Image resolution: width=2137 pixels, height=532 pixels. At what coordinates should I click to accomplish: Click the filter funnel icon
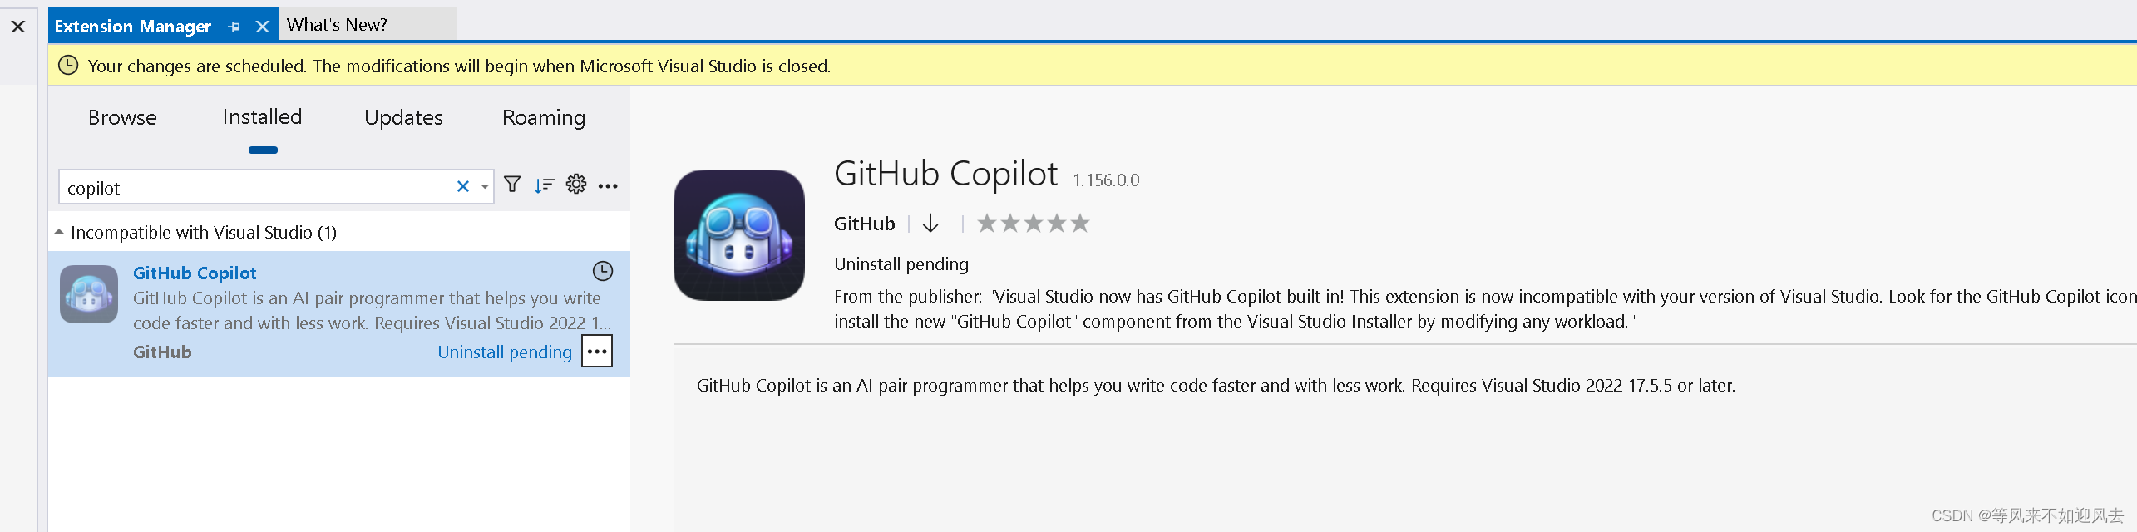[x=512, y=185]
